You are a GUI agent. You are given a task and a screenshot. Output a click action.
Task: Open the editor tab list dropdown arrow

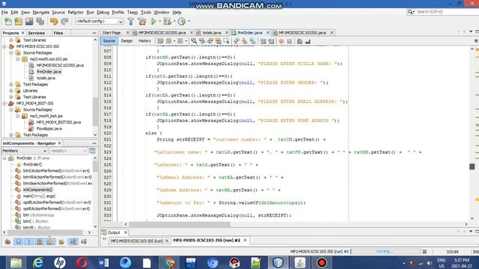[471, 31]
